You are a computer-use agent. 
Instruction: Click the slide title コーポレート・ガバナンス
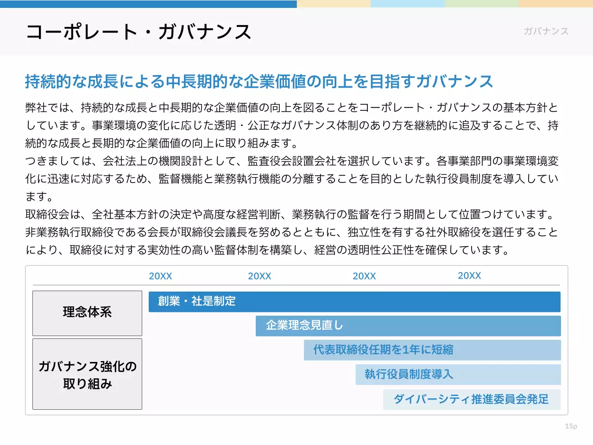pyautogui.click(x=138, y=32)
